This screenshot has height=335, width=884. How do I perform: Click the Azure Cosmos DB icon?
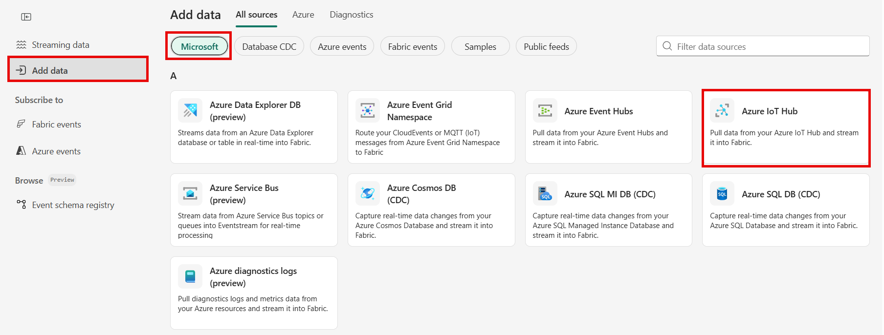[368, 193]
